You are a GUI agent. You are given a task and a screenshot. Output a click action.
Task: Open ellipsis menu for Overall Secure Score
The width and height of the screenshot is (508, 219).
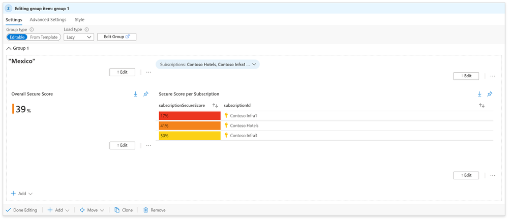[148, 145]
